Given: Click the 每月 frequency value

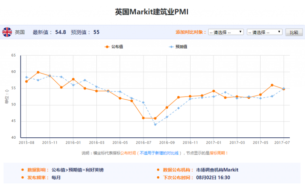Looking at the screenshot, I should 56,178.
